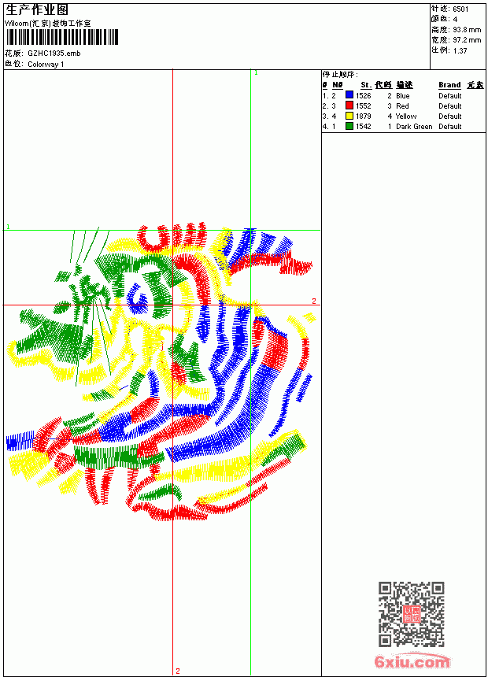This screenshot has width=488, height=677.
Task: Click the Brand column header
Action: (x=449, y=85)
